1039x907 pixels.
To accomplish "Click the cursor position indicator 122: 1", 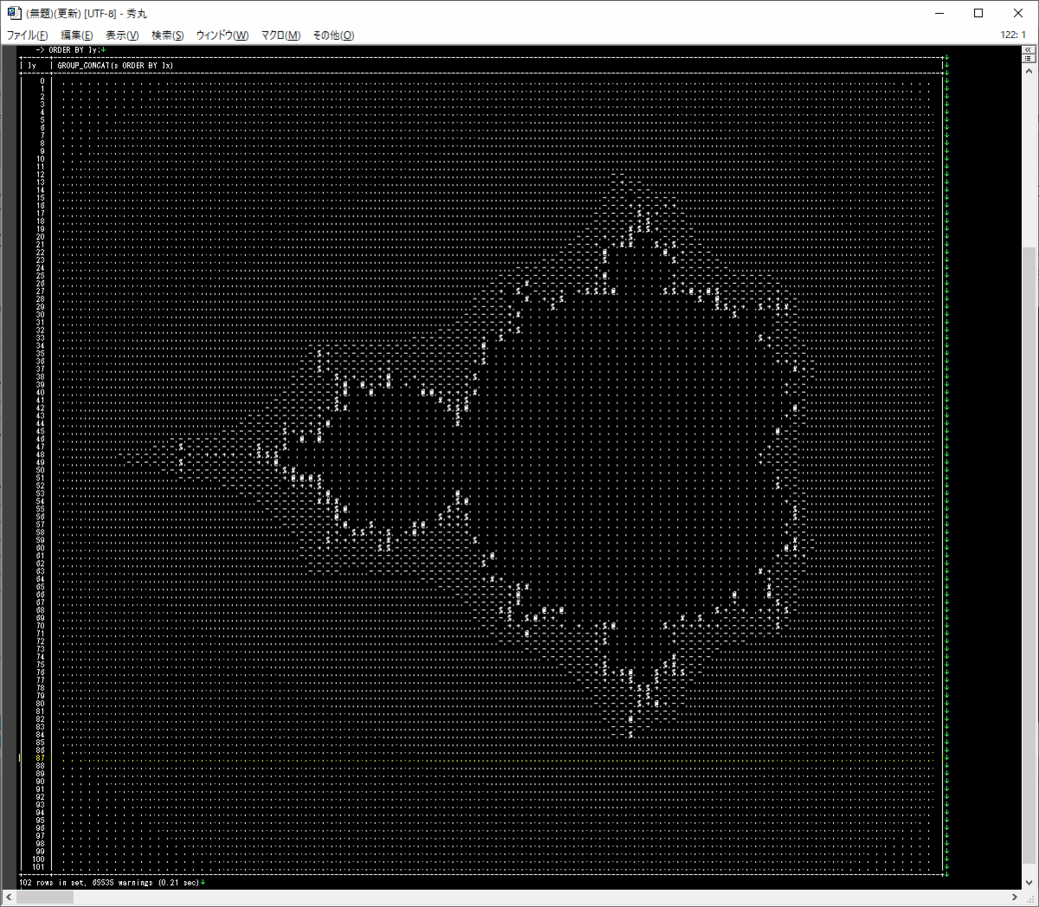I will (x=1013, y=35).
